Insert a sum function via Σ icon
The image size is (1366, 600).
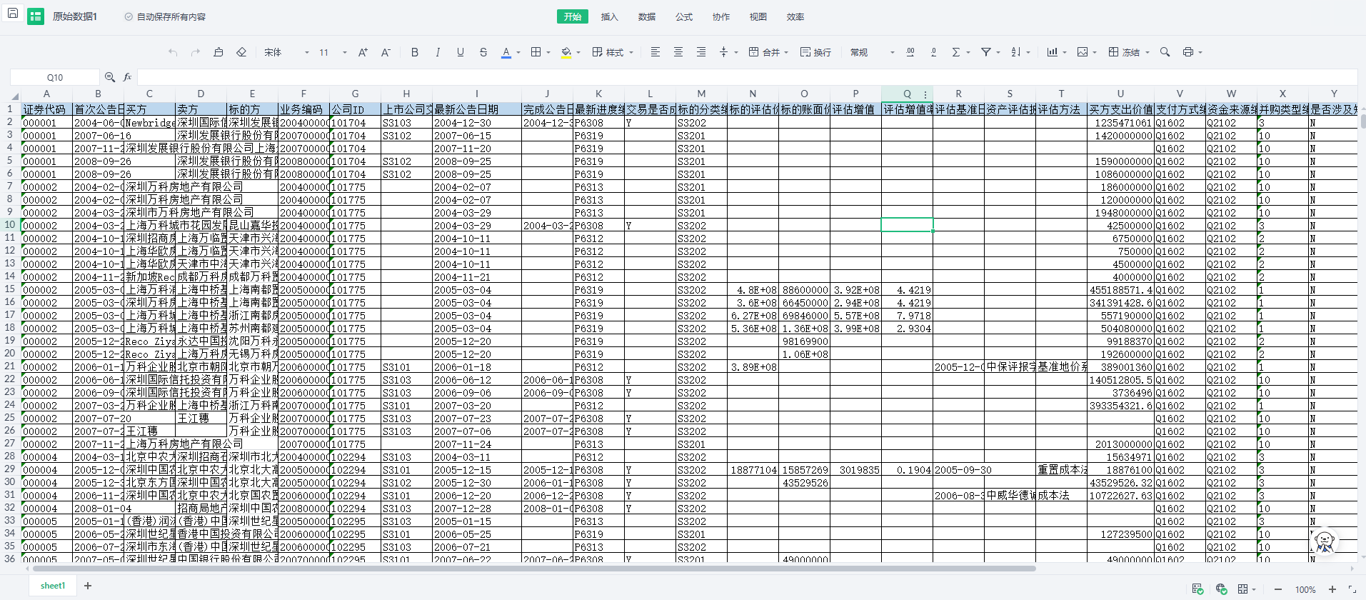(956, 52)
